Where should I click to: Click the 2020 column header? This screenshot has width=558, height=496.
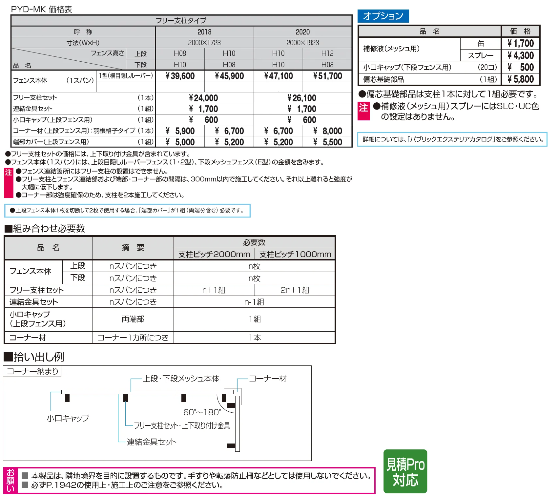(303, 32)
